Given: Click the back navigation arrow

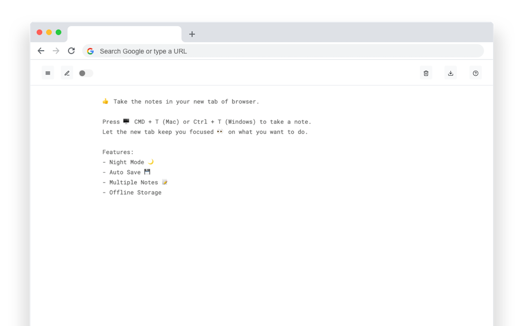Looking at the screenshot, I should click(41, 51).
